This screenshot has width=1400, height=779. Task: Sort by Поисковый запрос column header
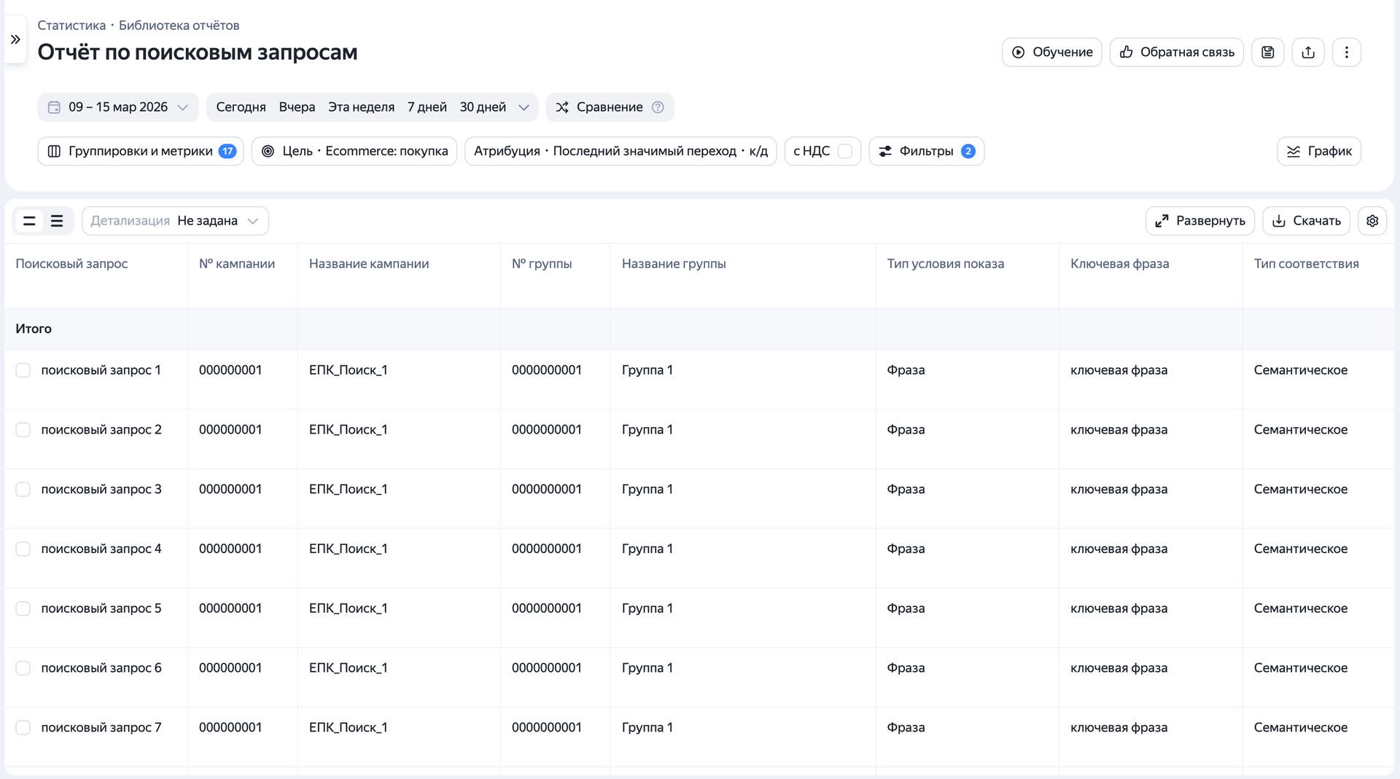71,264
